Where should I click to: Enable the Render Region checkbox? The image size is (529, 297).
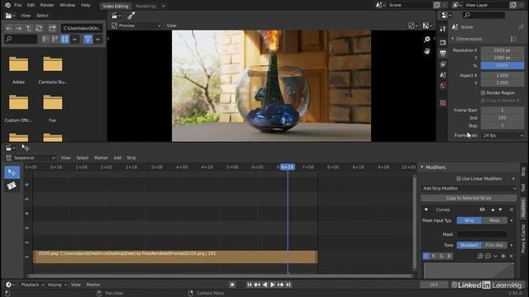483,92
